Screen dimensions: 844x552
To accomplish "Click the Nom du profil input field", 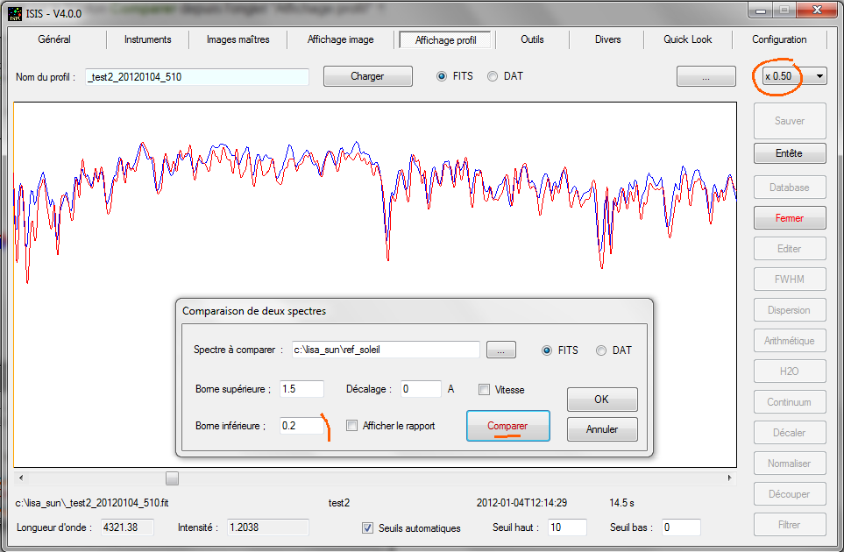I will tap(197, 77).
